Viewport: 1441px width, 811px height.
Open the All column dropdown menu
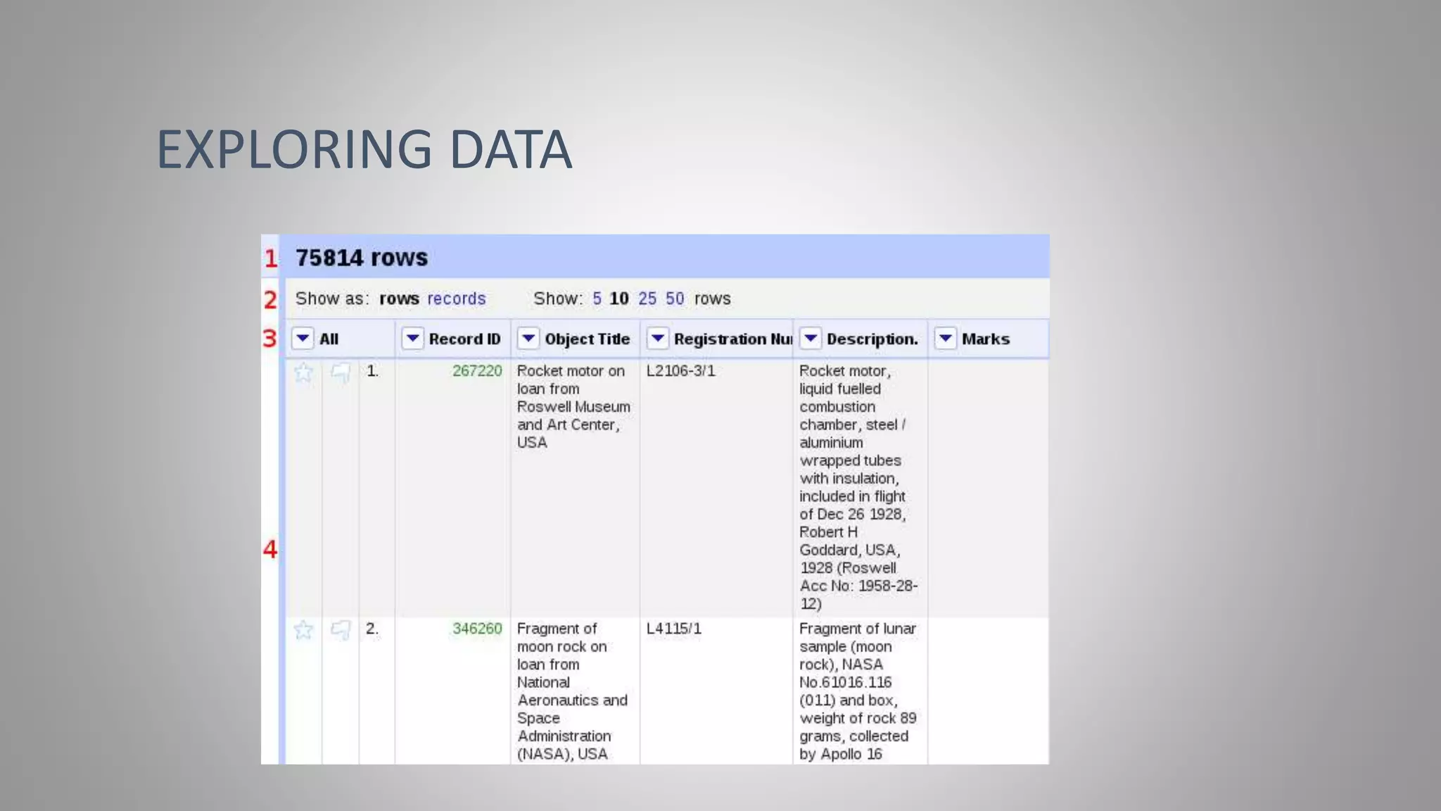[x=303, y=339]
